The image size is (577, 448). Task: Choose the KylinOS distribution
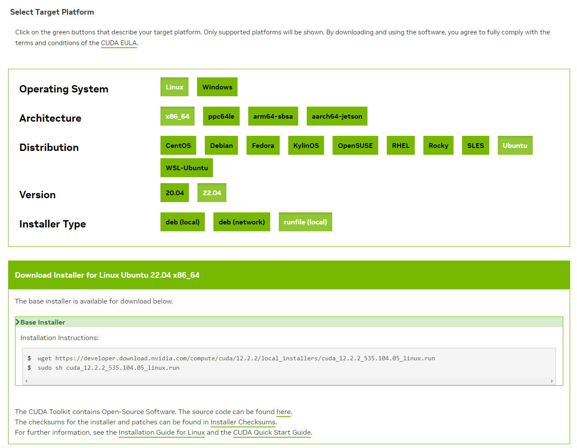pyautogui.click(x=306, y=145)
